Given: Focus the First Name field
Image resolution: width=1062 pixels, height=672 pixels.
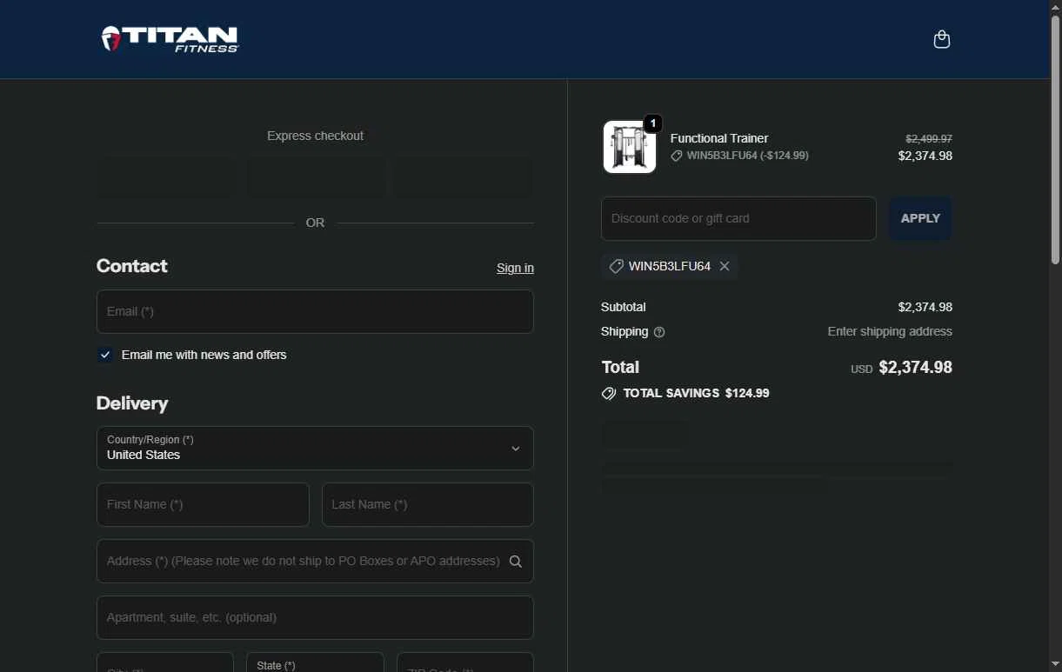Looking at the screenshot, I should (x=203, y=504).
